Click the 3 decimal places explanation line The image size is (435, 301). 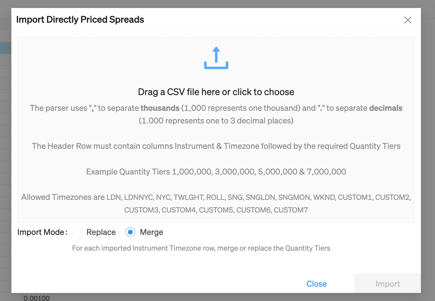(216, 121)
